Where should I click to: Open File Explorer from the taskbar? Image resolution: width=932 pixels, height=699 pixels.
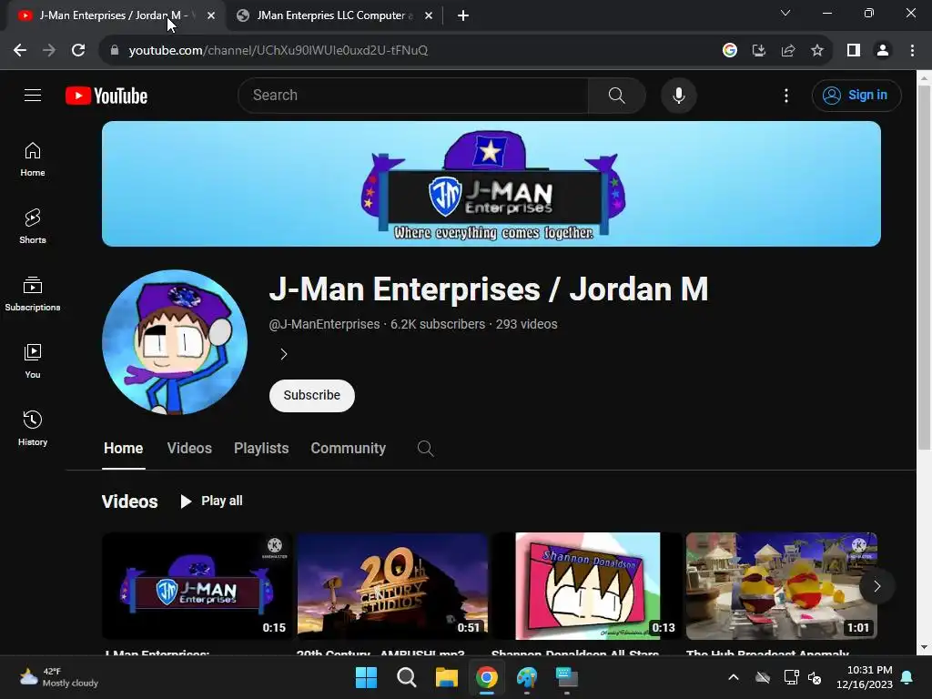446,677
